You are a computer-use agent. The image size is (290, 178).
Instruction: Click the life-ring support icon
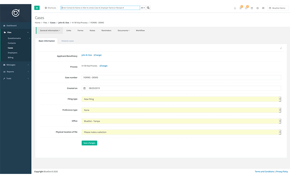point(257,8)
